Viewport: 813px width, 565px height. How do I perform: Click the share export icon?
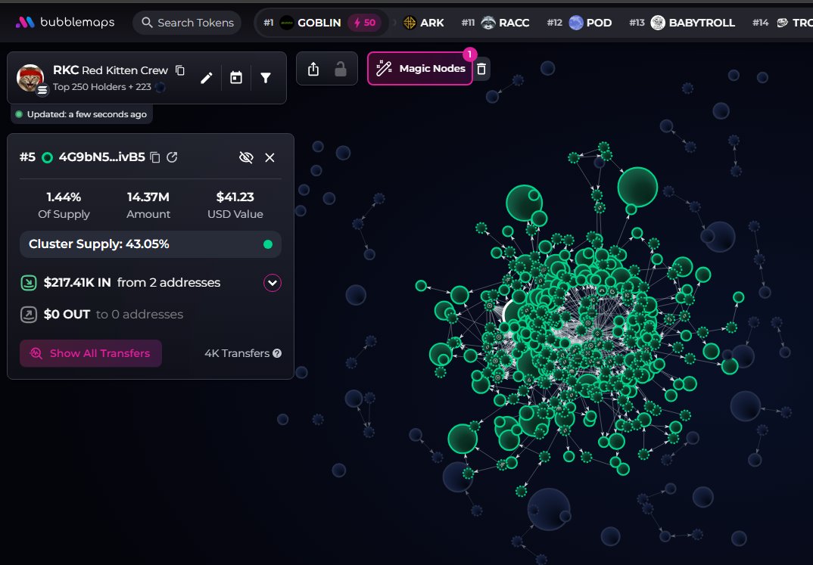313,69
